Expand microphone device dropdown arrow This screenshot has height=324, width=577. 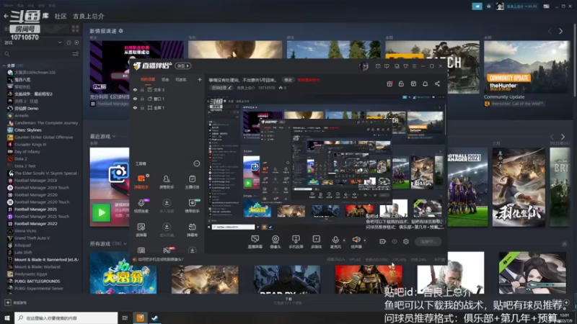pyautogui.click(x=344, y=240)
